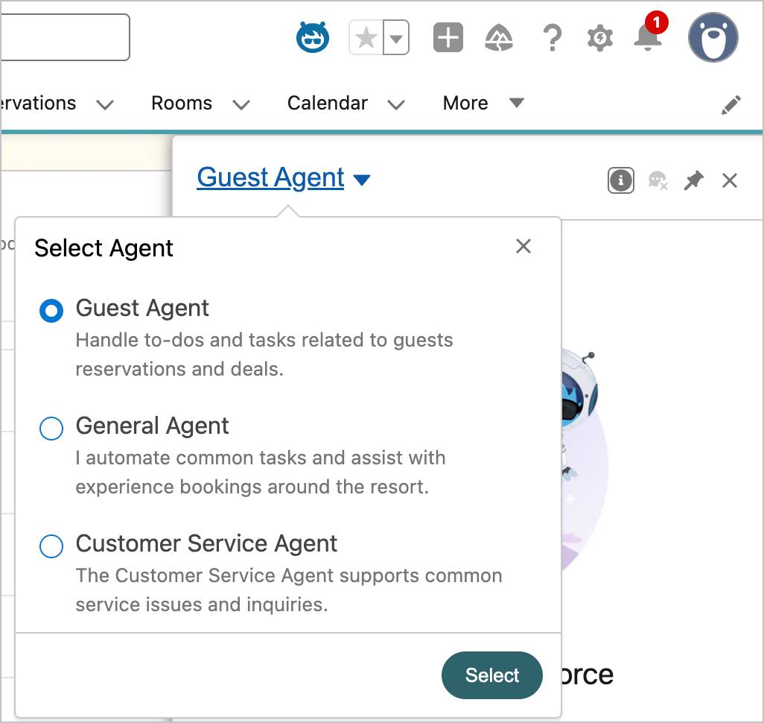Click the Einstein Agentforce astro icon
Viewport: 764px width, 723px height.
[312, 37]
